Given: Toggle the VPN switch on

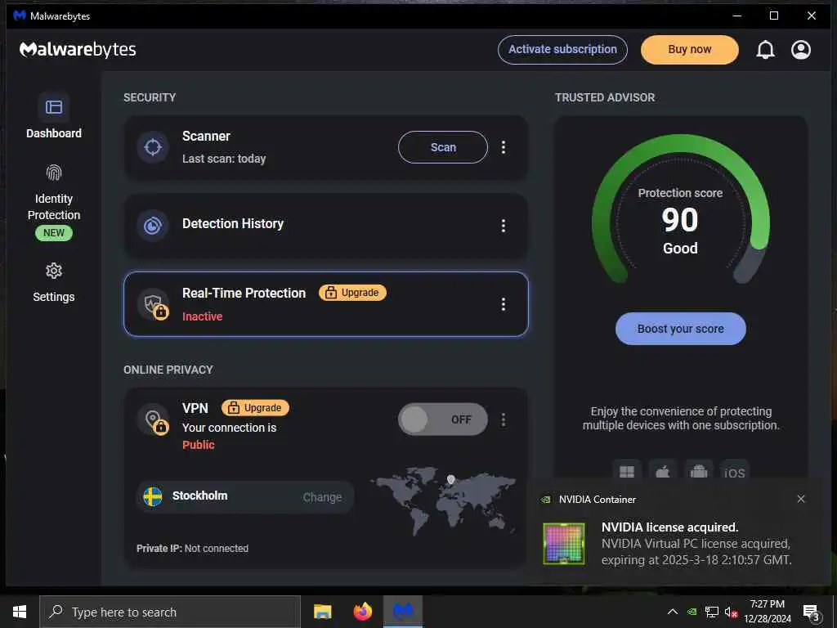Looking at the screenshot, I should (x=442, y=419).
